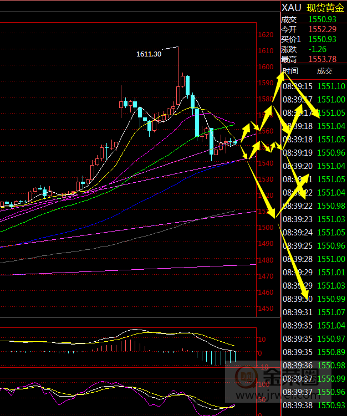Click the XAU symbol code in header

[x=291, y=8]
